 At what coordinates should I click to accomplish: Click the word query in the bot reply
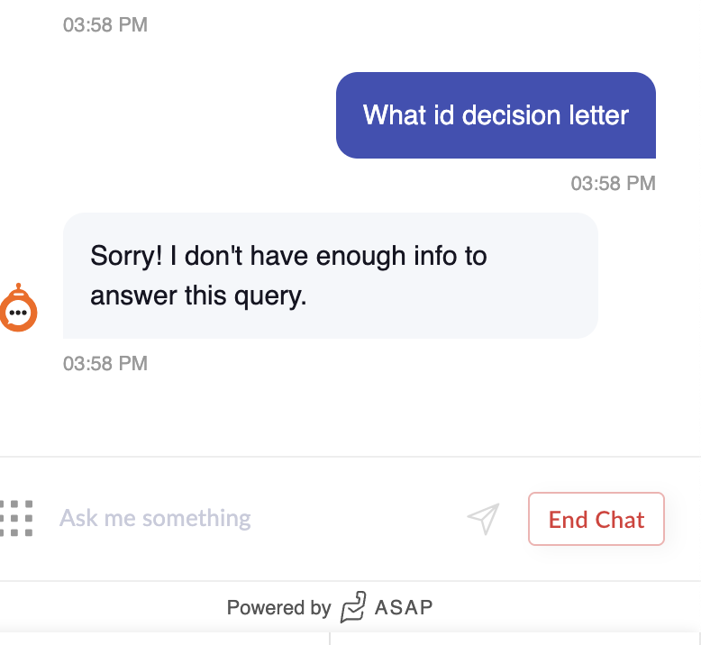pyautogui.click(x=270, y=295)
